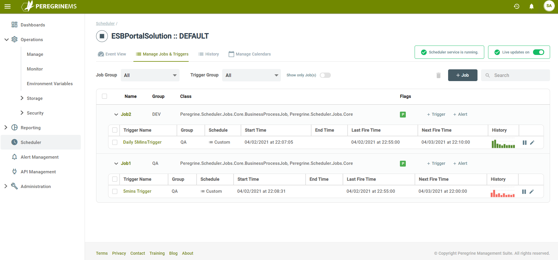Open the hamburger navigation menu
558x260 pixels.
click(x=8, y=6)
